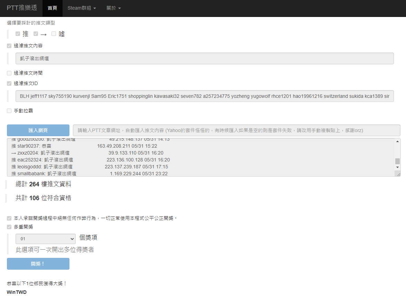Click the 總計 264 樓推文資料 text
This screenshot has height=298, width=406.
[43, 184]
